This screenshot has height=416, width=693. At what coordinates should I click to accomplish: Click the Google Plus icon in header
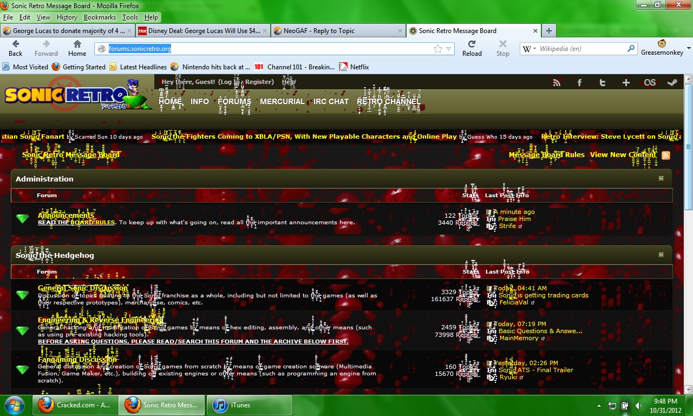[626, 83]
